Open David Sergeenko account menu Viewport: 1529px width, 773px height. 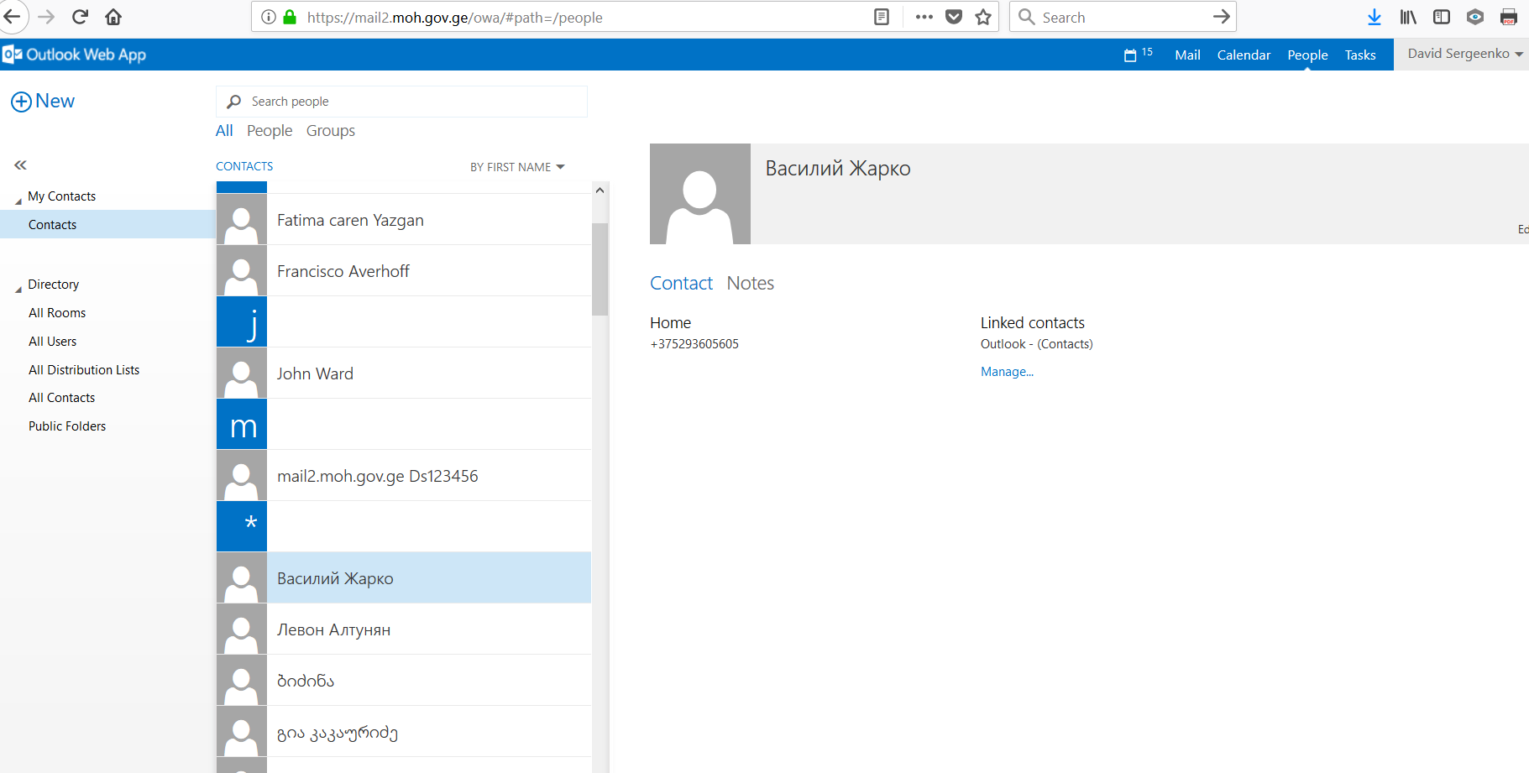click(1464, 54)
